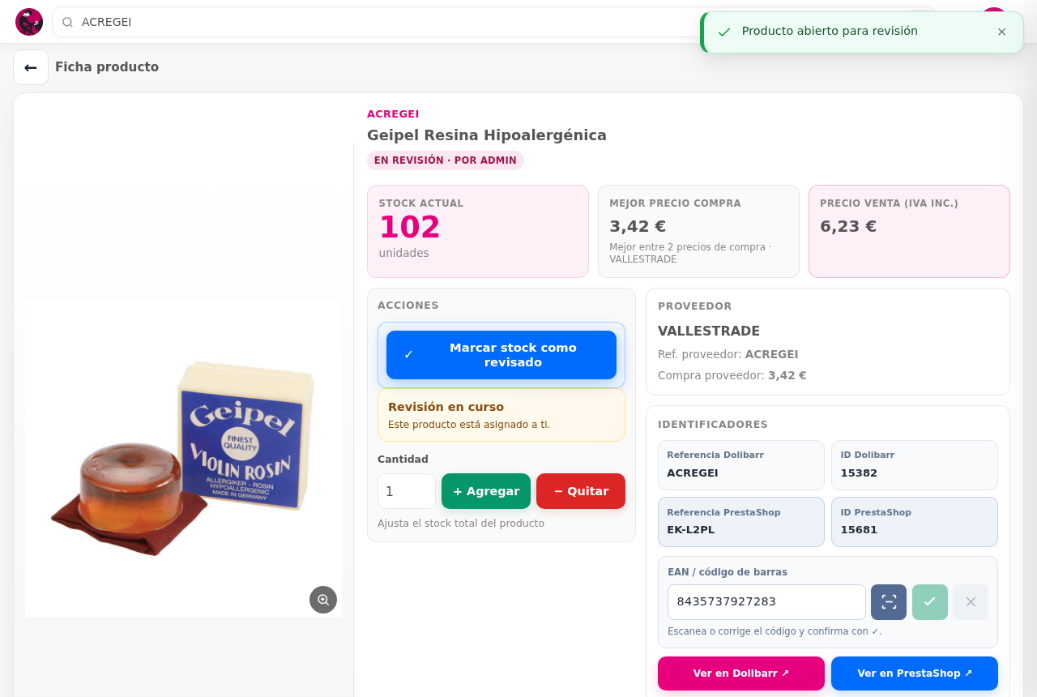Click the search magnifier icon
Image resolution: width=1037 pixels, height=697 pixels.
click(68, 23)
